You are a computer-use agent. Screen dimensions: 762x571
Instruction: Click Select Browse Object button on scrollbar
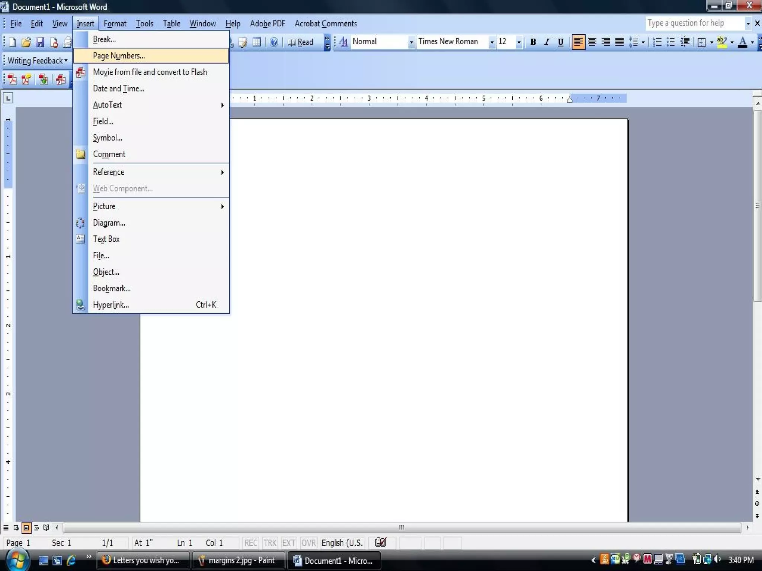point(757,504)
